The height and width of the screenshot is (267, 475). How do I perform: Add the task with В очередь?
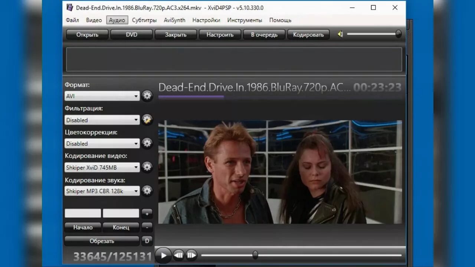pos(264,34)
